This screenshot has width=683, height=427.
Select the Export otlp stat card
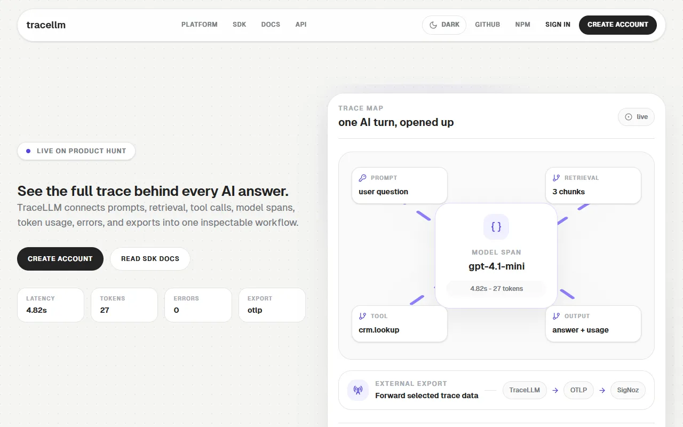click(272, 305)
